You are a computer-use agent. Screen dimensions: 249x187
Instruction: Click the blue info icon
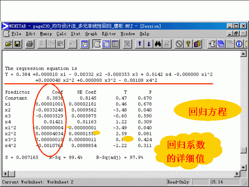239,44
